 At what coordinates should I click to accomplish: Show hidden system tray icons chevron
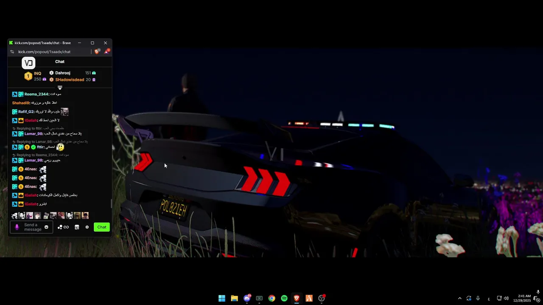[x=459, y=299]
